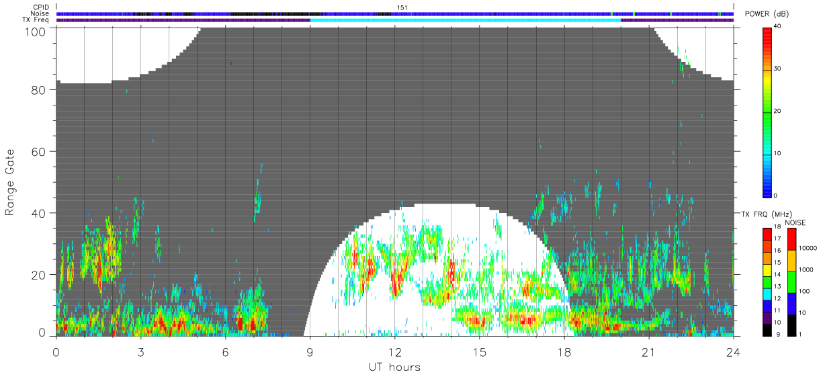Click the 24 tick on the UT hours axis
Screen dimensions: 825x381
[x=733, y=351]
